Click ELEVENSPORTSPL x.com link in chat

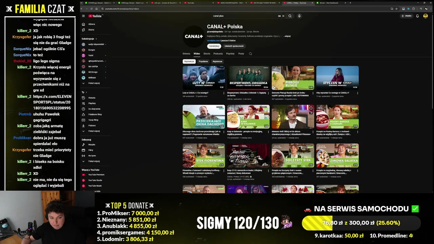pyautogui.click(x=52, y=102)
